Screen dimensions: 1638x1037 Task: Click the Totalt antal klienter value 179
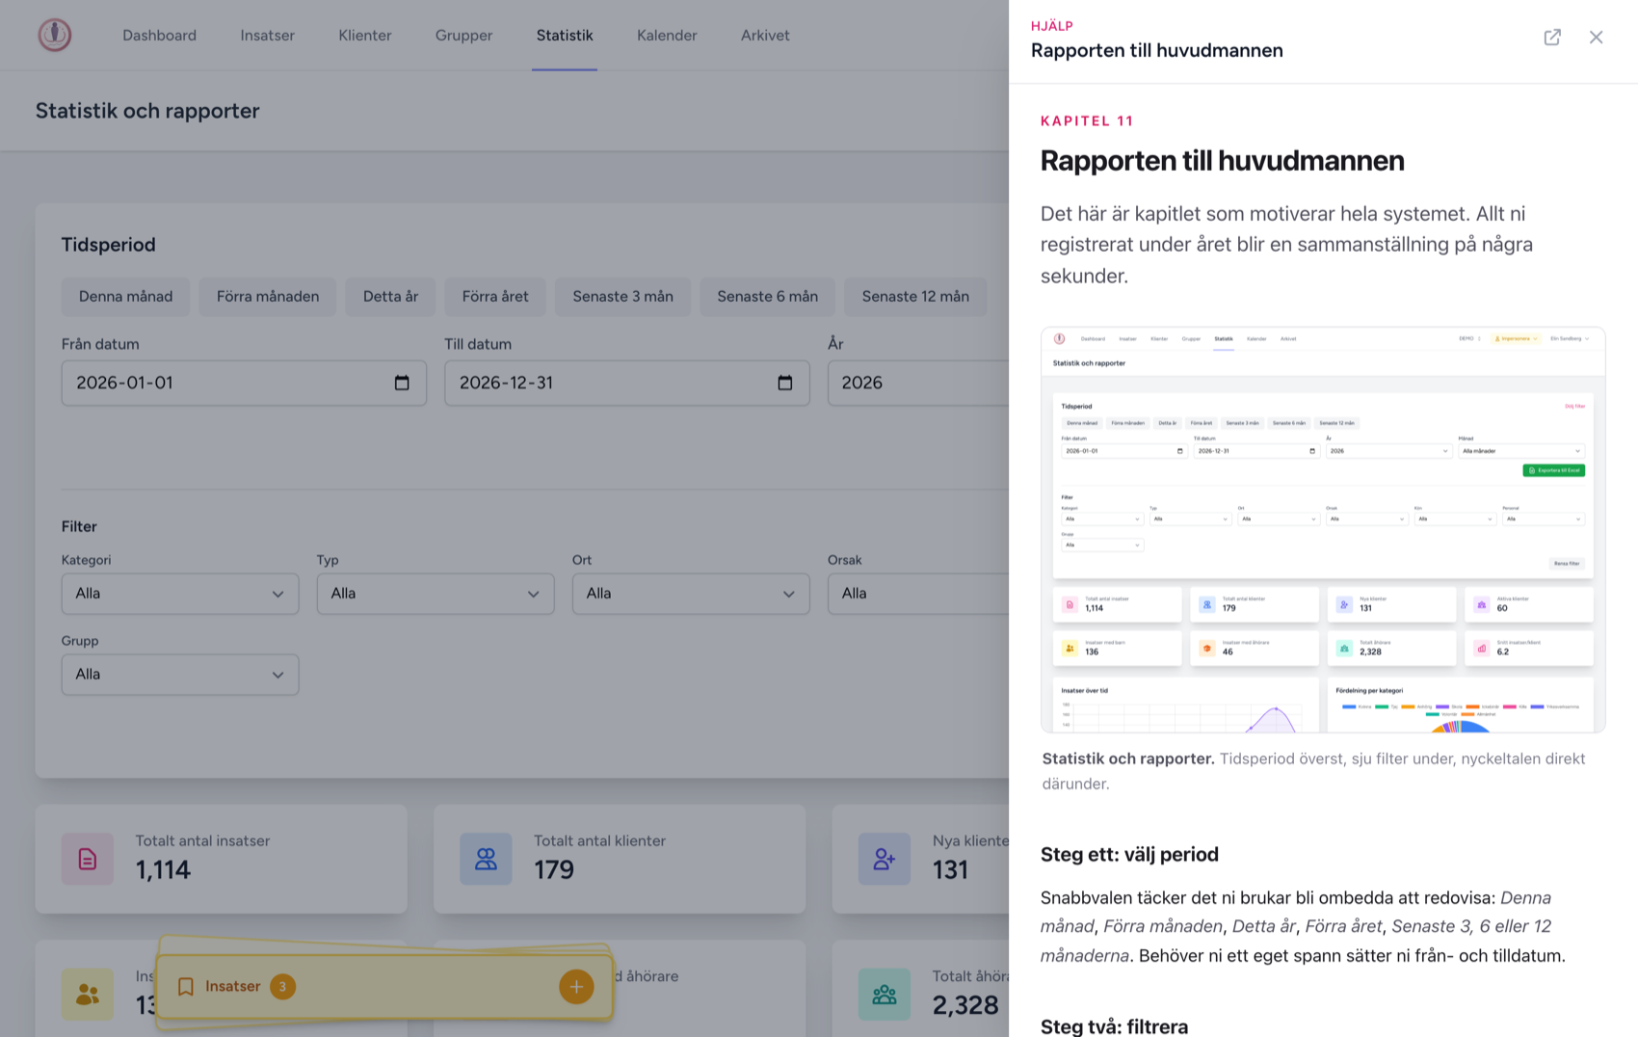pyautogui.click(x=554, y=870)
